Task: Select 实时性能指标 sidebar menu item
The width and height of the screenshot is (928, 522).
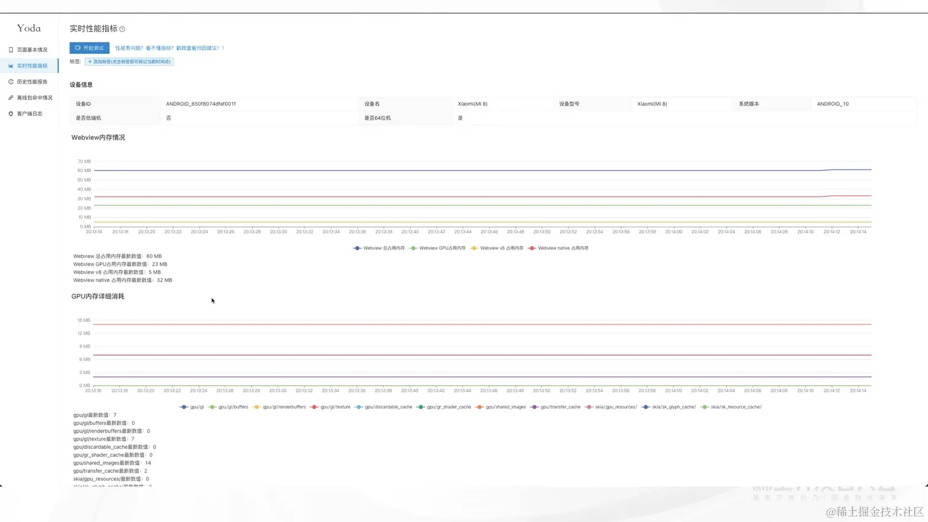Action: 29,66
